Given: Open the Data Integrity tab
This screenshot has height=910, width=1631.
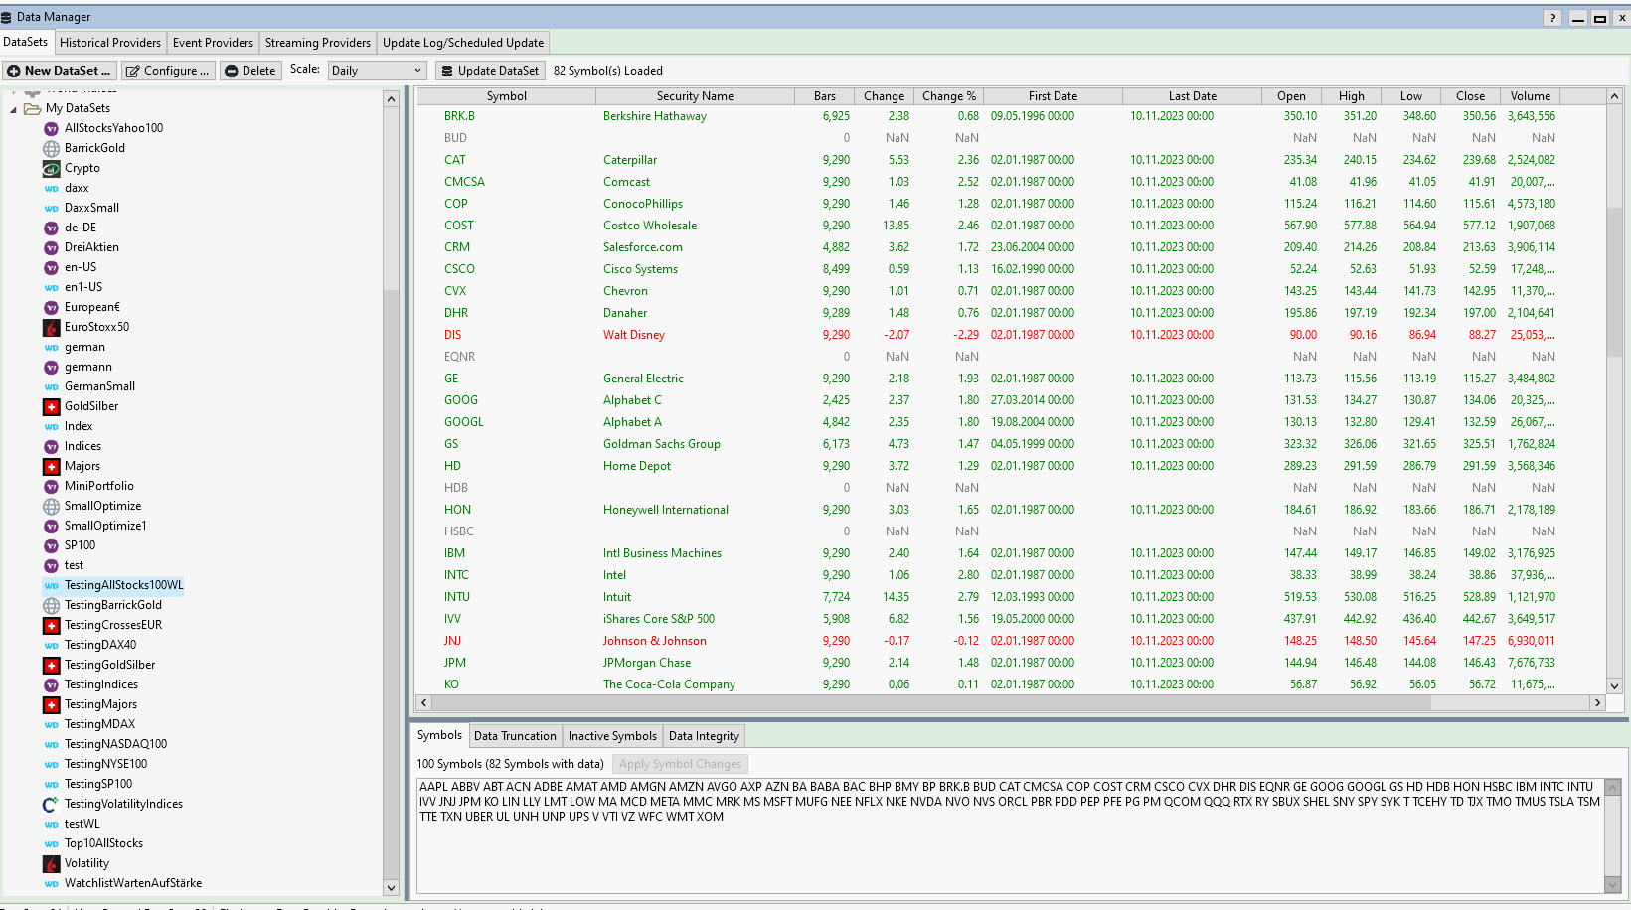Looking at the screenshot, I should 704,736.
